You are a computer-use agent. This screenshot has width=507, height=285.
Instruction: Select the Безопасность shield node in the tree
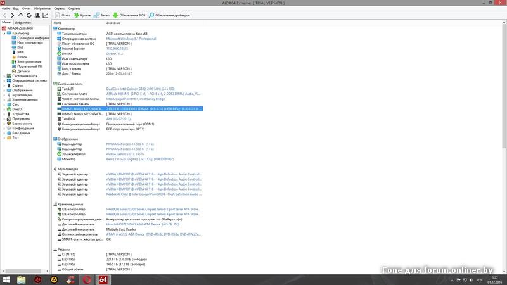(20, 123)
